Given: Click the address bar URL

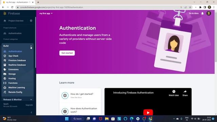Looking at the screenshot, I should [52, 7].
